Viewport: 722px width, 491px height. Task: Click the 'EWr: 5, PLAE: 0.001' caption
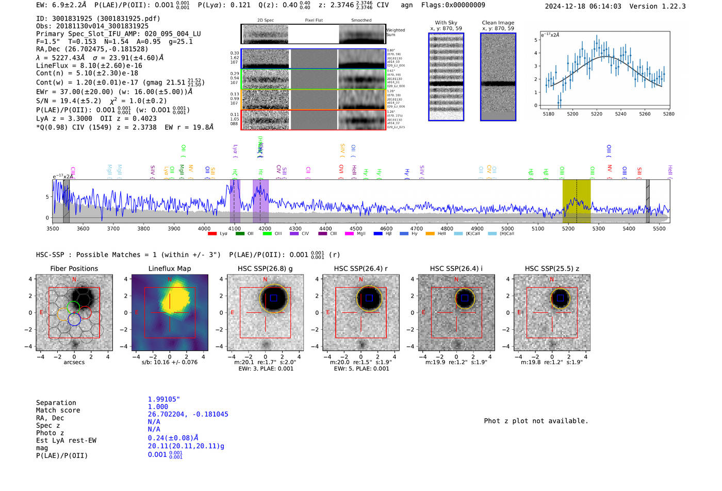pyautogui.click(x=362, y=369)
